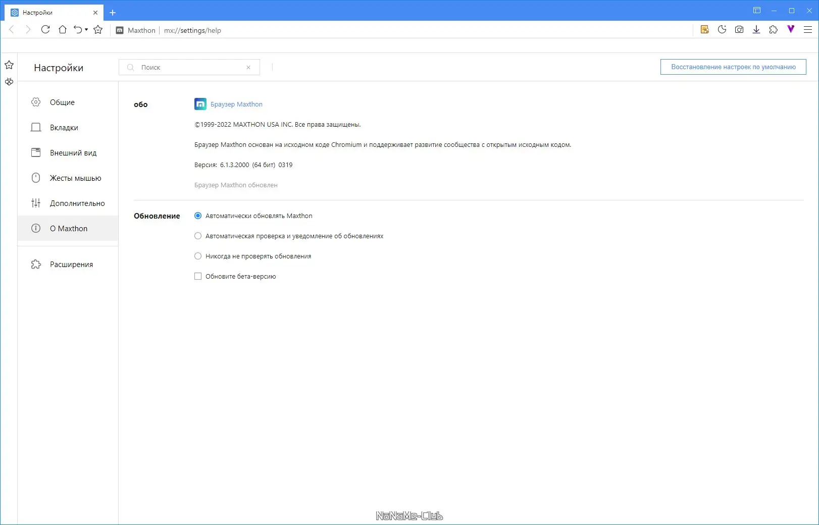Follow the Браузер Maxthon link

click(236, 104)
